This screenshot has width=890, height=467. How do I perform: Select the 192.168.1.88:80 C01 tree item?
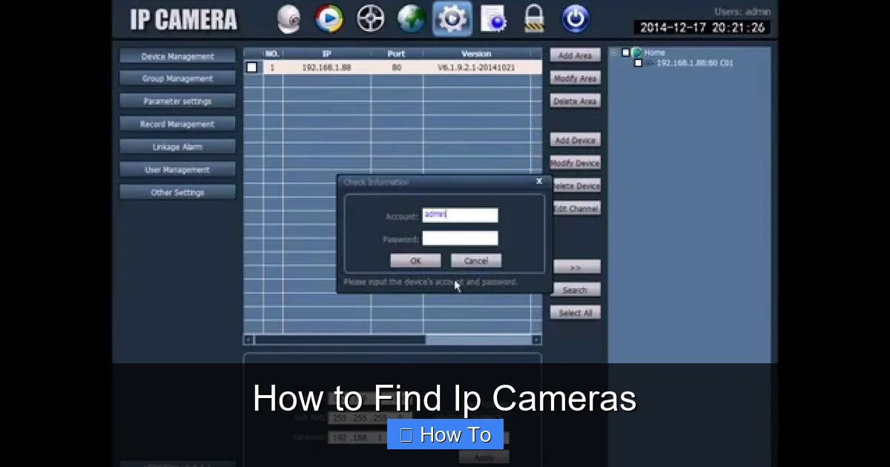(x=695, y=64)
